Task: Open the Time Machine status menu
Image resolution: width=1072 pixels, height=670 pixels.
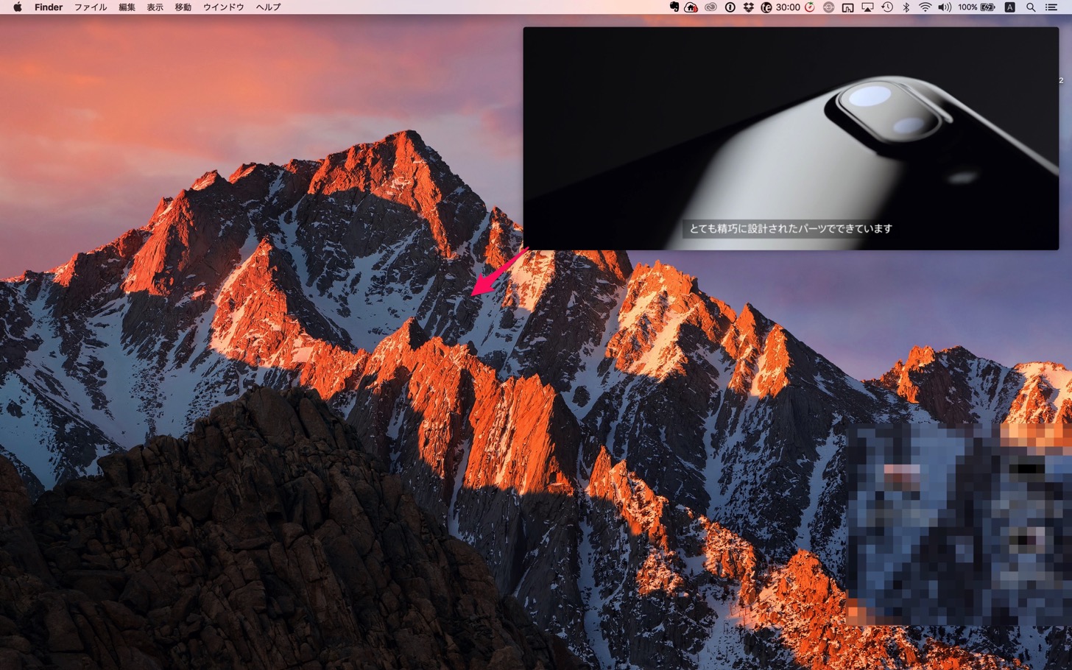Action: click(x=887, y=7)
